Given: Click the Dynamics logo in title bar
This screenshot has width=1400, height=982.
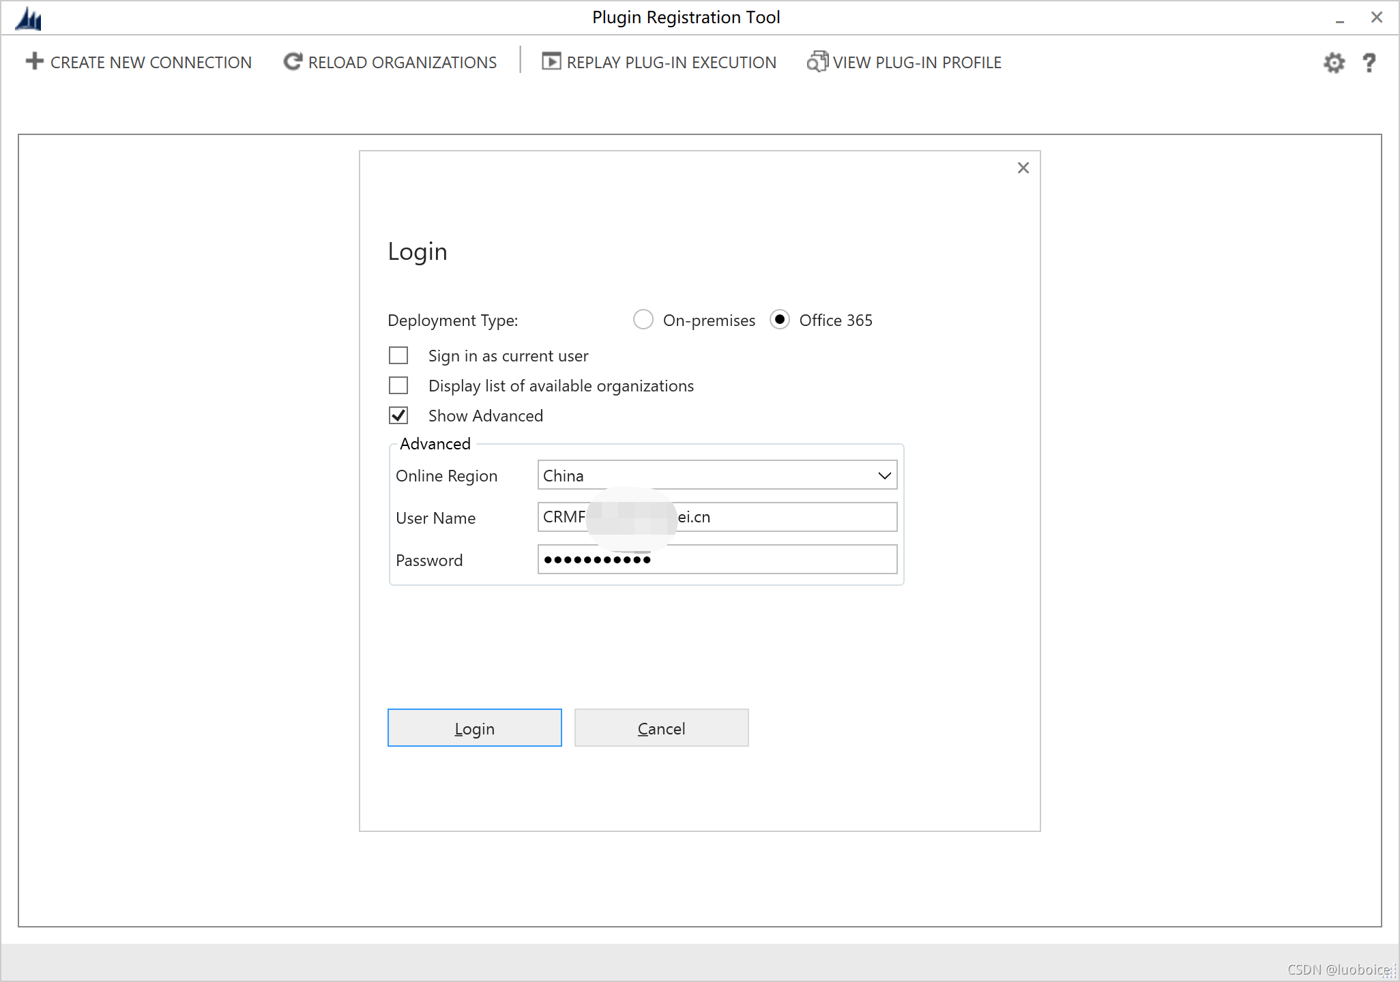Looking at the screenshot, I should [x=29, y=18].
